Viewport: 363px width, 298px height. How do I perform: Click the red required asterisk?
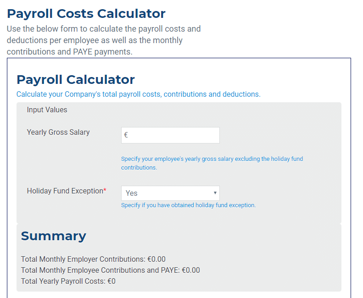pos(105,190)
